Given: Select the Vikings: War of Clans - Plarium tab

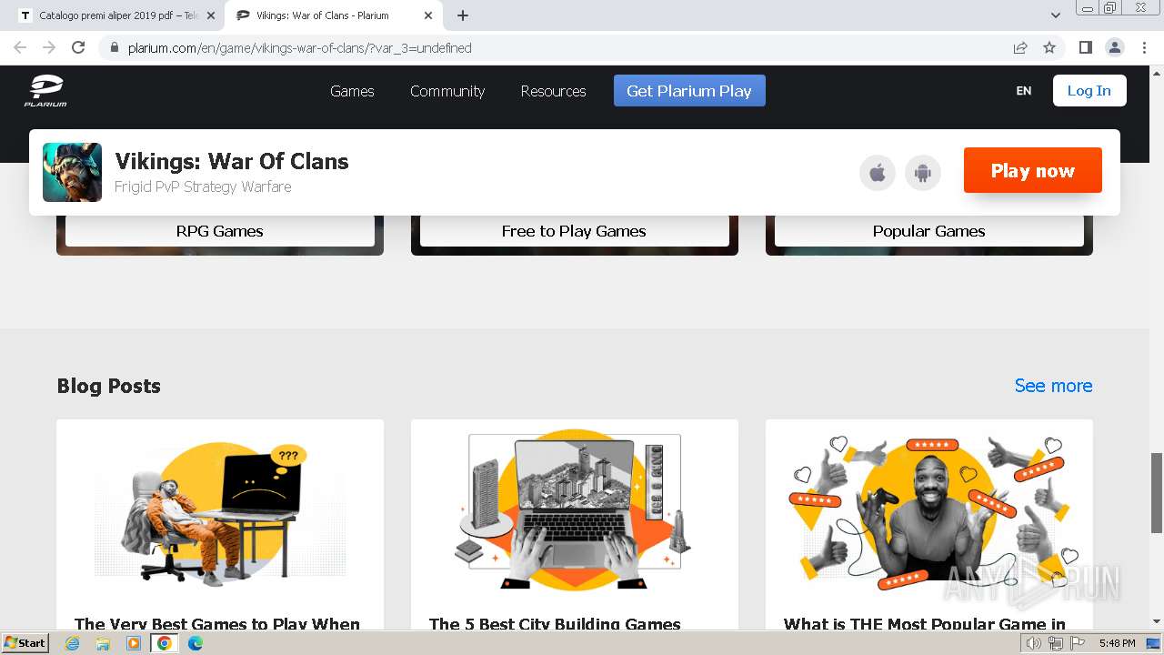Looking at the screenshot, I should (335, 15).
